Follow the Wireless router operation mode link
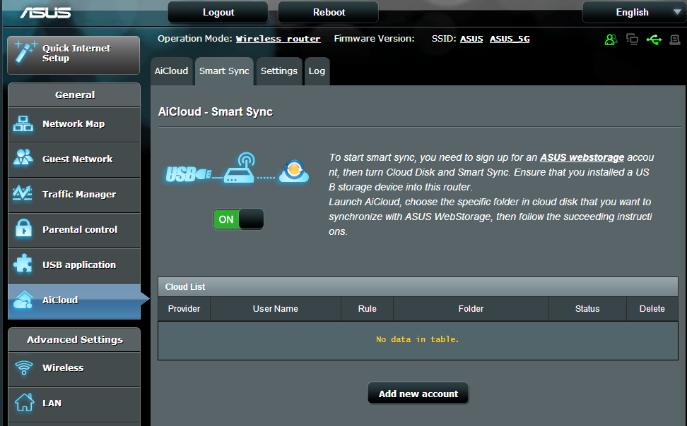This screenshot has width=687, height=426. tap(278, 39)
